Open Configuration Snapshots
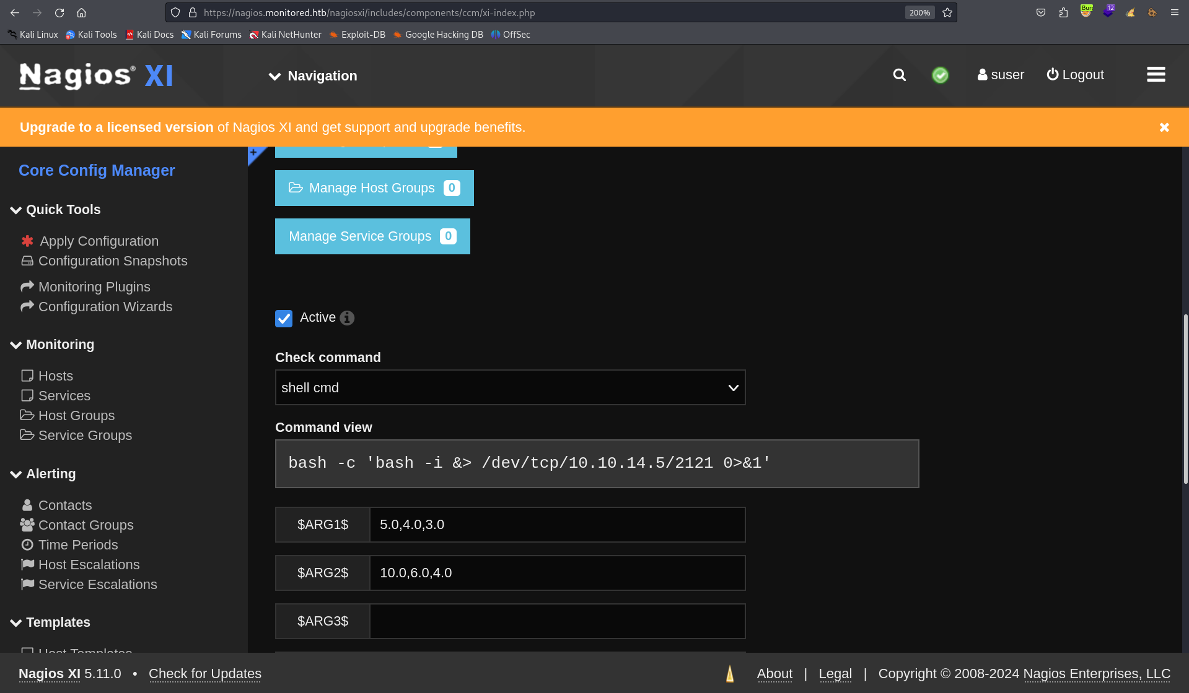This screenshot has width=1189, height=693. [x=104, y=261]
